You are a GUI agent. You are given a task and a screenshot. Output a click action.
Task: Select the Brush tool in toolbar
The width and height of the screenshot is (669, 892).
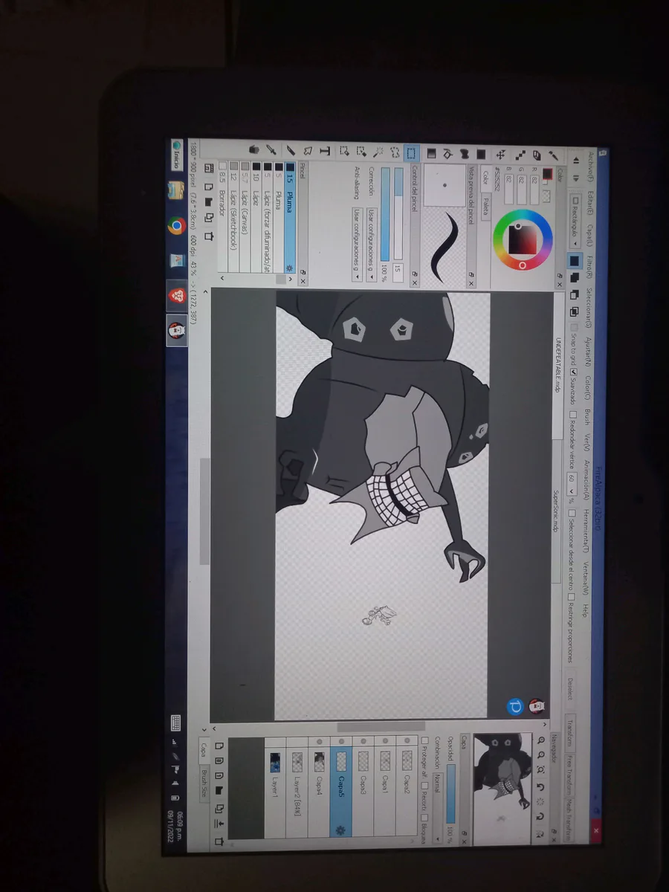(553, 155)
